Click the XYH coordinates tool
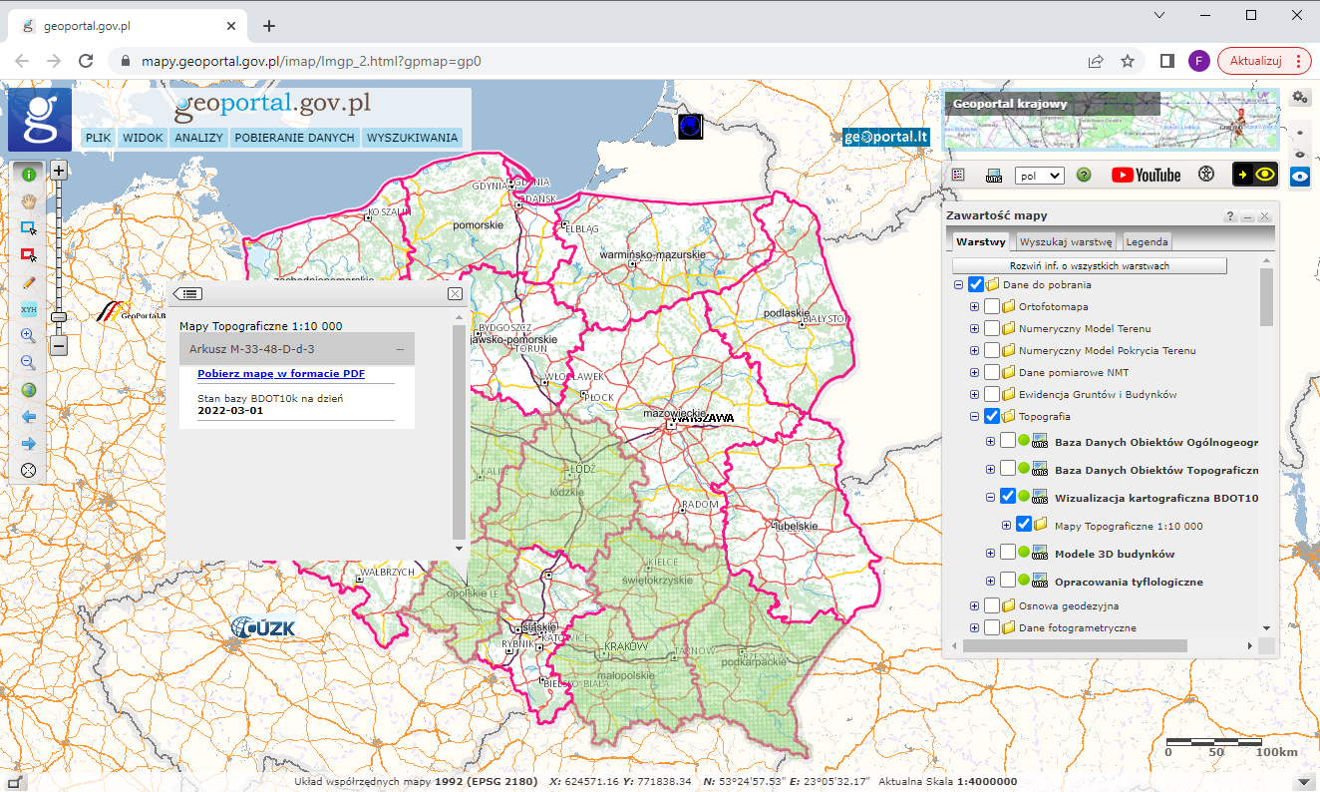The width and height of the screenshot is (1320, 792). click(x=28, y=309)
